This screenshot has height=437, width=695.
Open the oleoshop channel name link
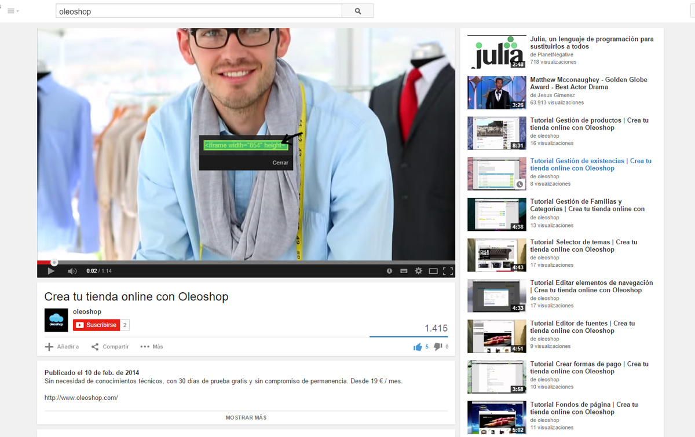(x=87, y=312)
